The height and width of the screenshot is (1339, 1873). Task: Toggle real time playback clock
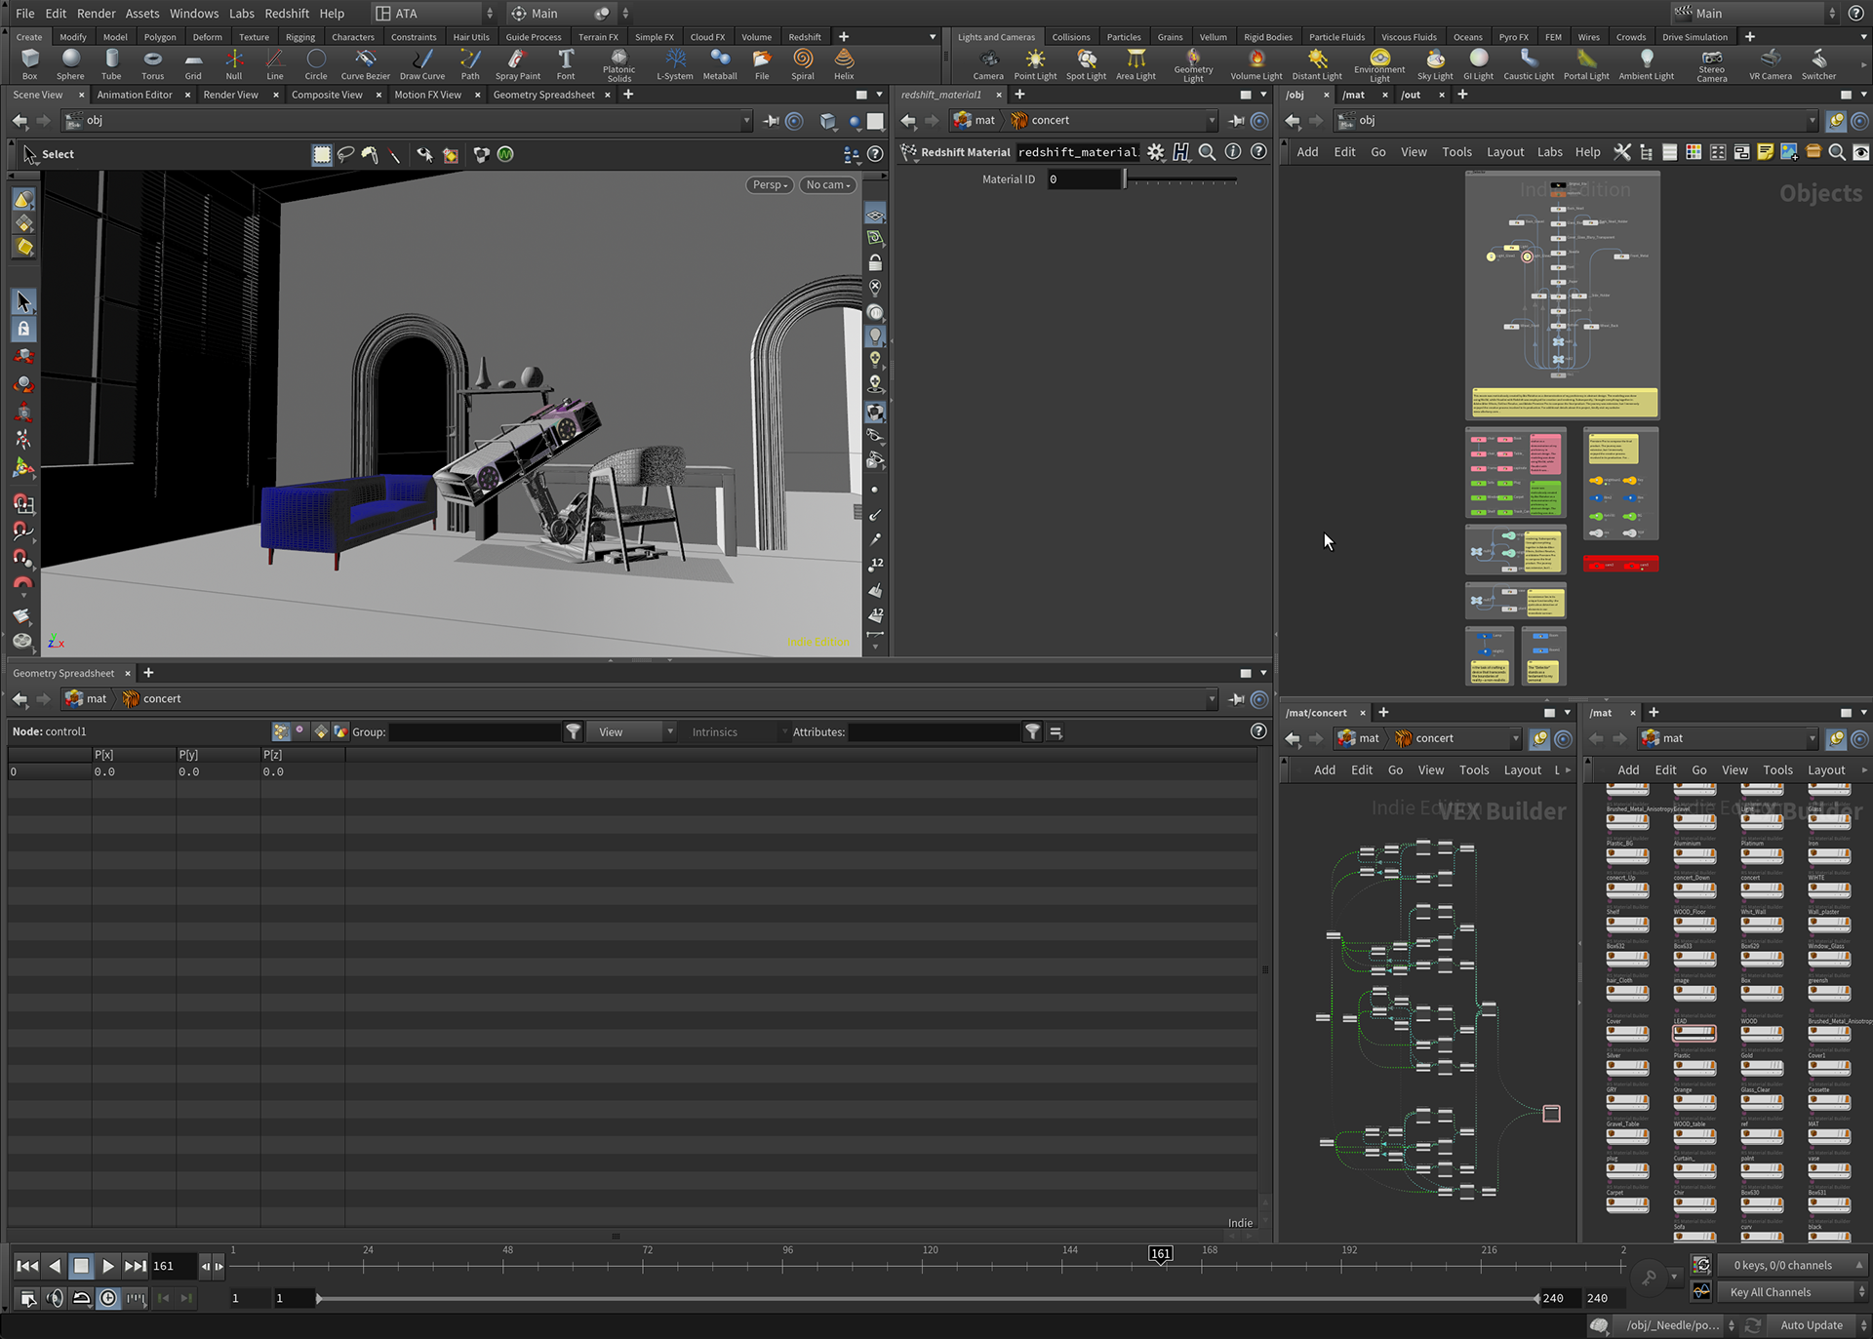(108, 1298)
